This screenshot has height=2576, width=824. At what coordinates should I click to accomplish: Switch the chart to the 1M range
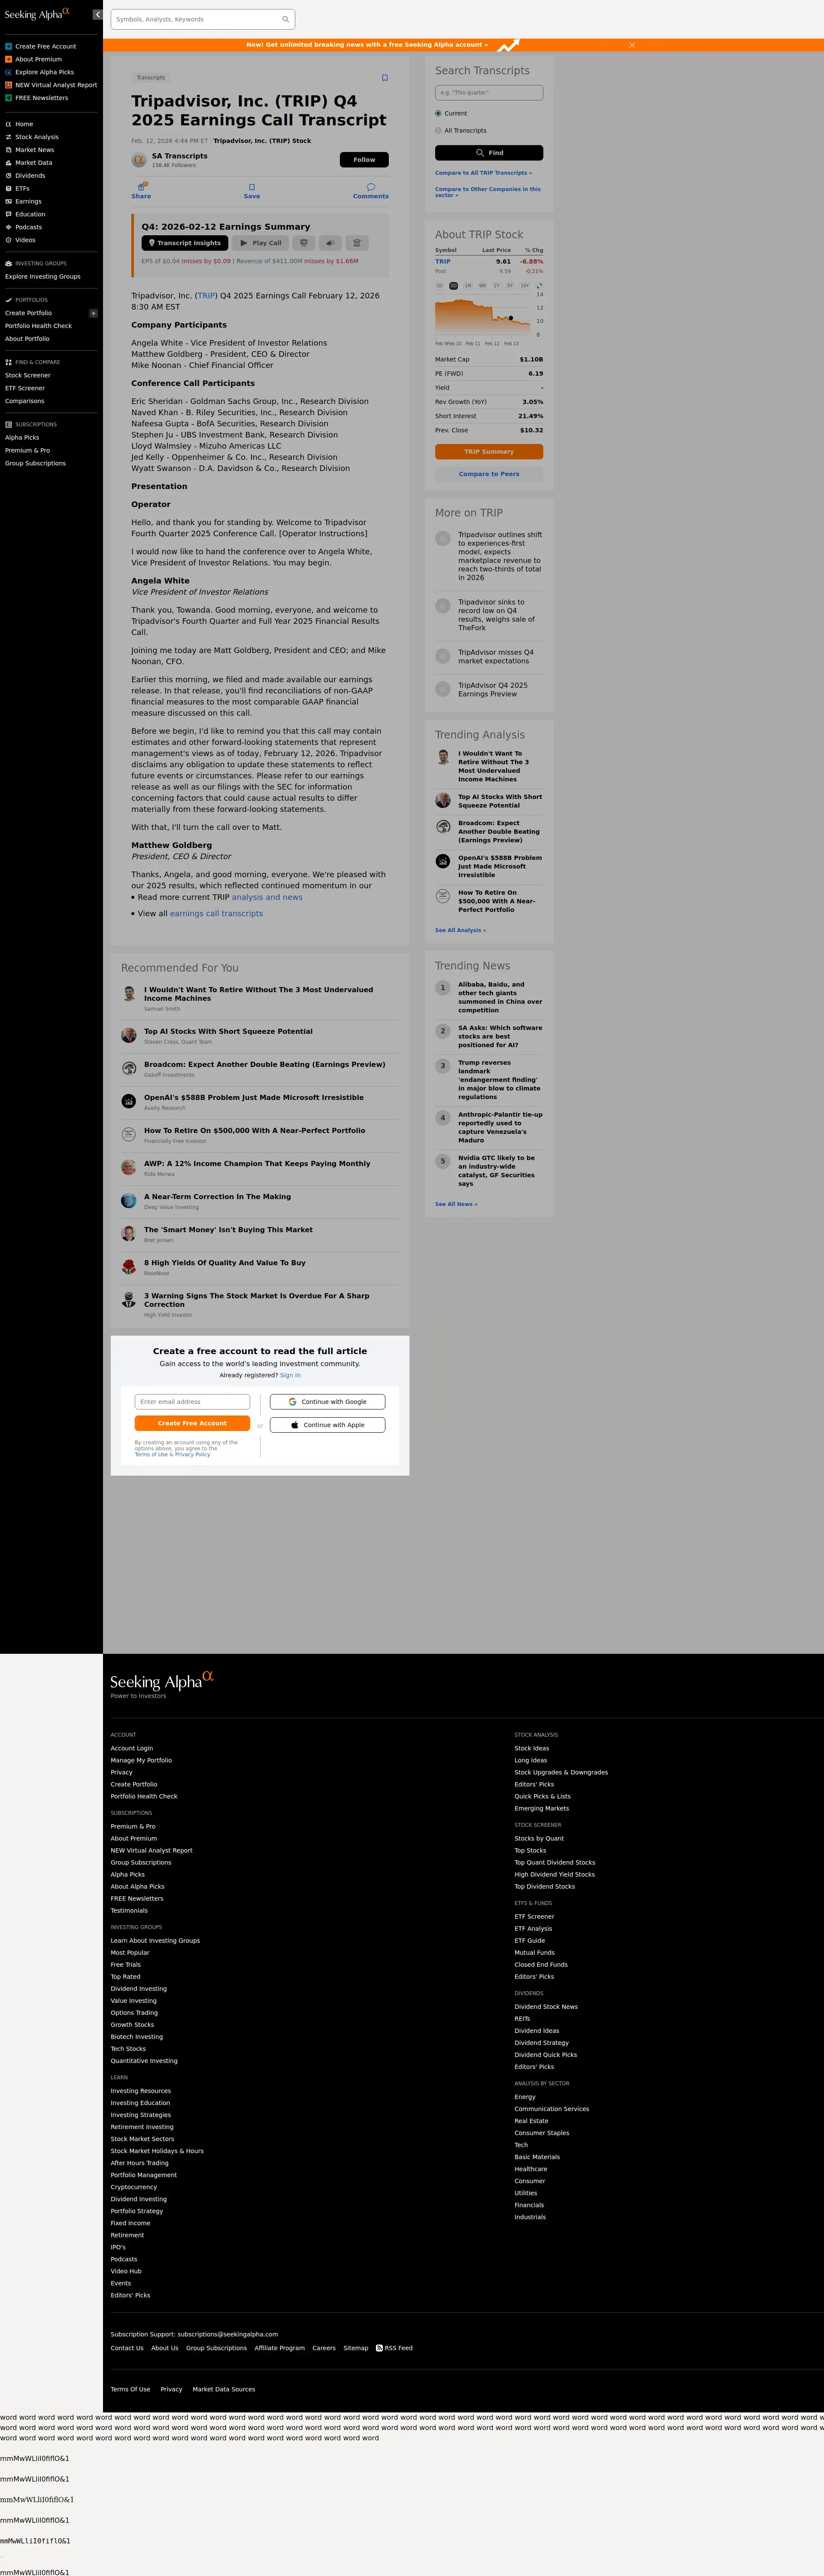(468, 286)
